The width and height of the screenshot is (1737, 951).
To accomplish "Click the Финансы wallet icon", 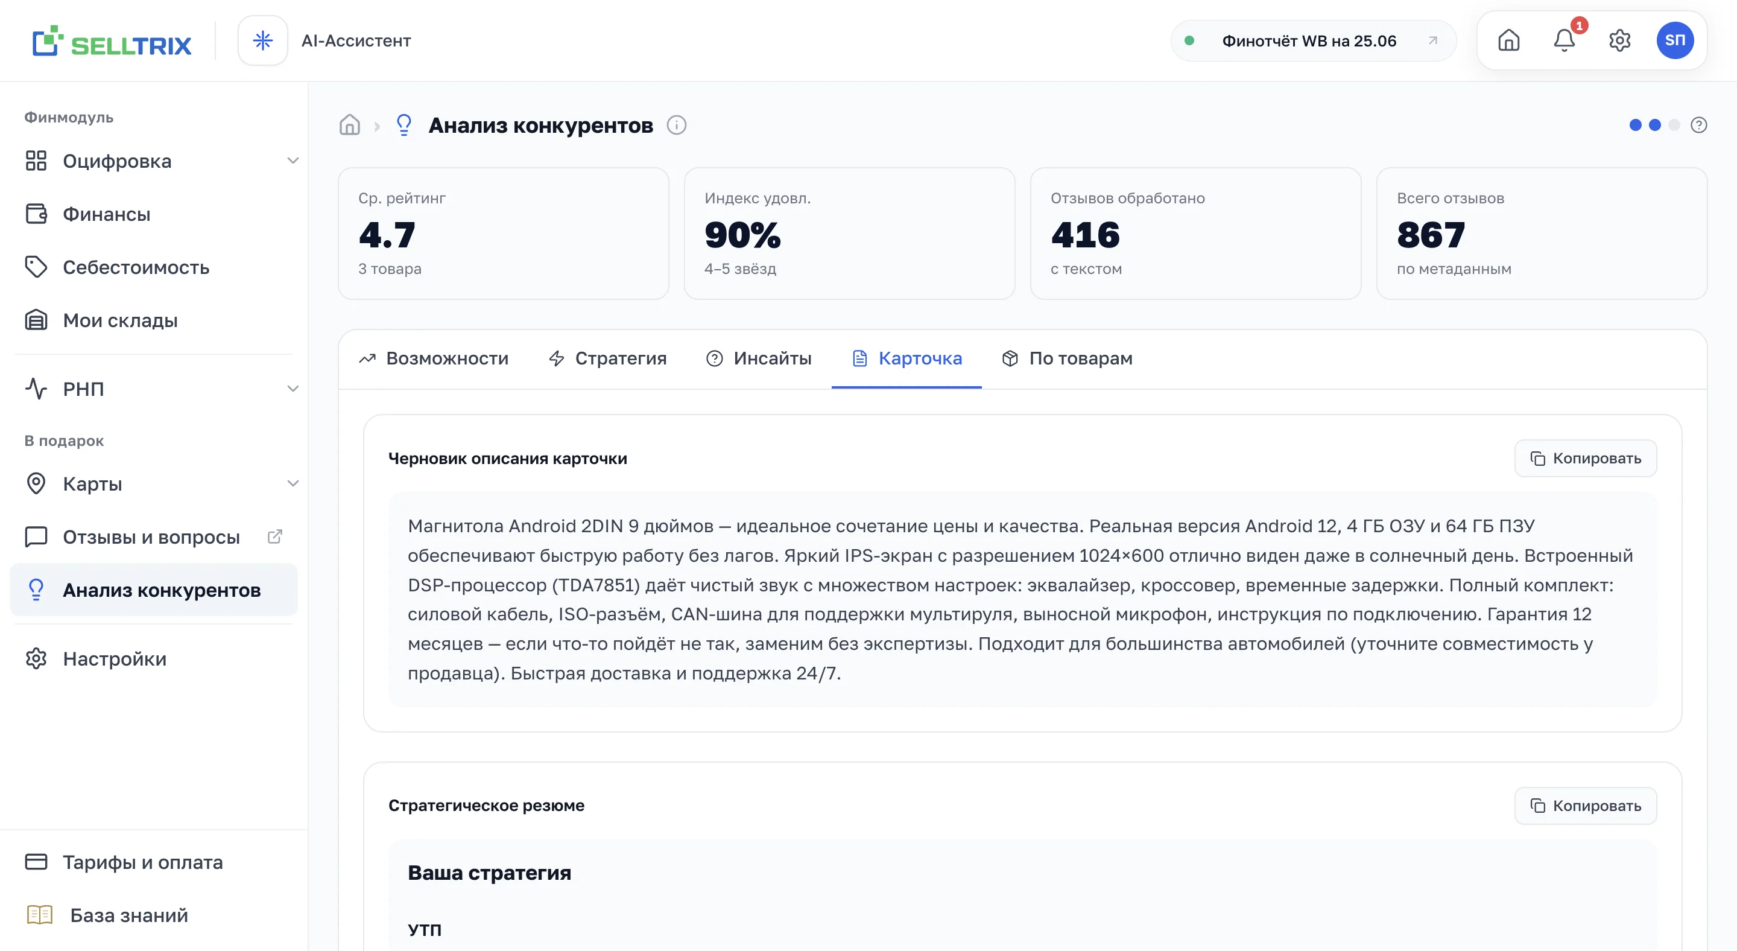I will (x=36, y=214).
